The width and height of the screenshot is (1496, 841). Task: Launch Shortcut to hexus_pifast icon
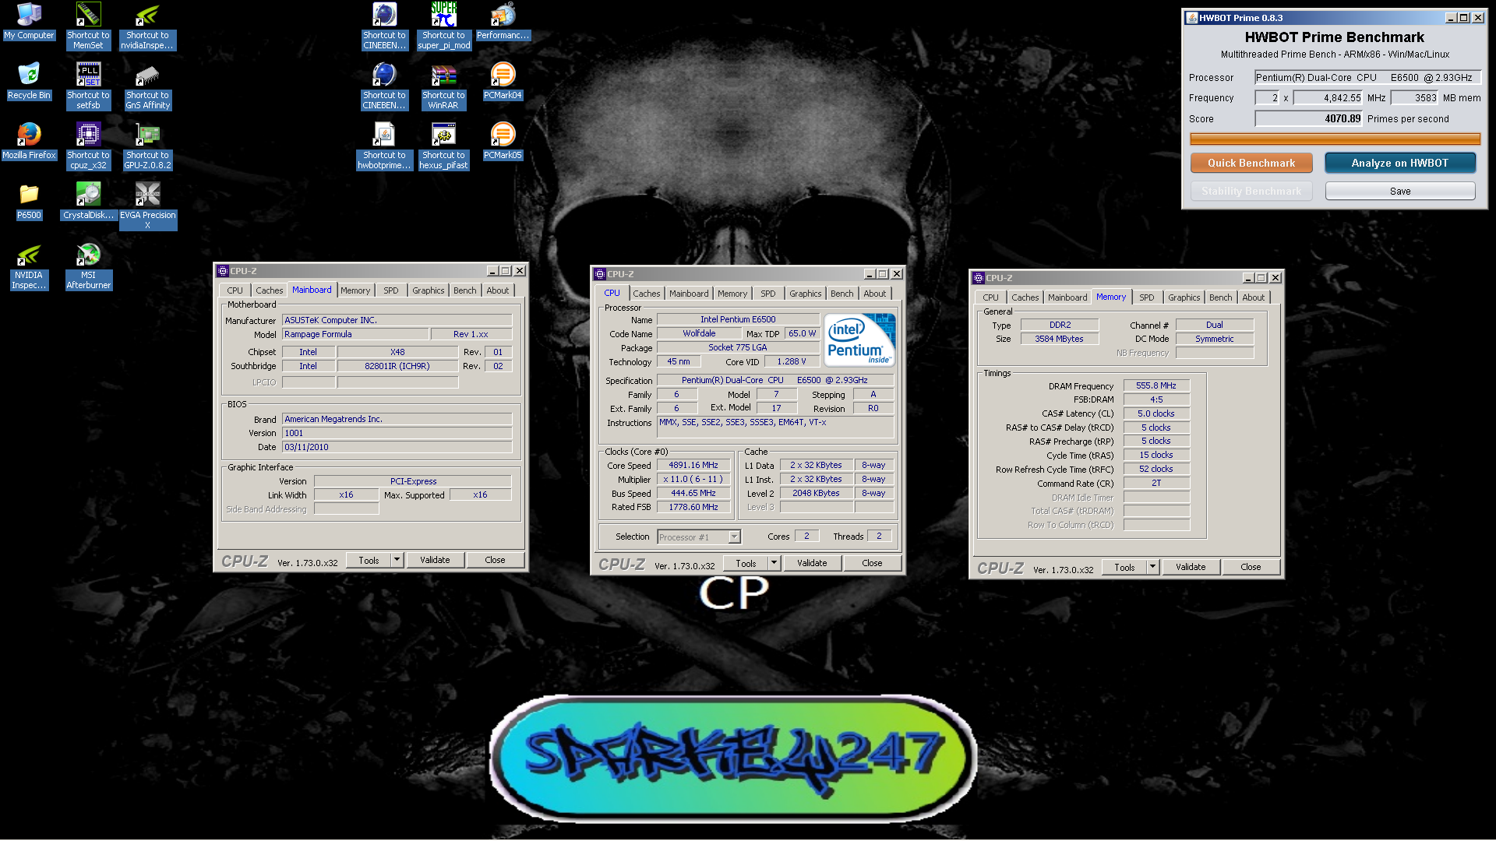443,146
